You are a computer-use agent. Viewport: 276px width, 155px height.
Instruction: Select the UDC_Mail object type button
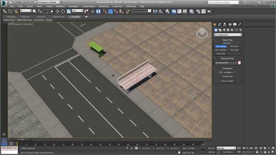tap(234, 50)
